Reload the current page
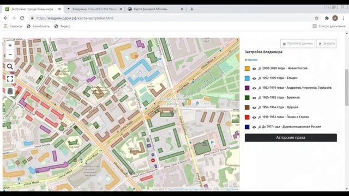 click(22, 18)
